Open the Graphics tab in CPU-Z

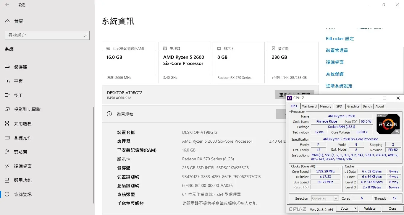pos(353,106)
